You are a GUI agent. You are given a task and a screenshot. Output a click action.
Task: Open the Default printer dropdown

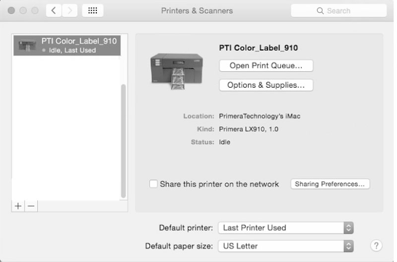click(286, 228)
